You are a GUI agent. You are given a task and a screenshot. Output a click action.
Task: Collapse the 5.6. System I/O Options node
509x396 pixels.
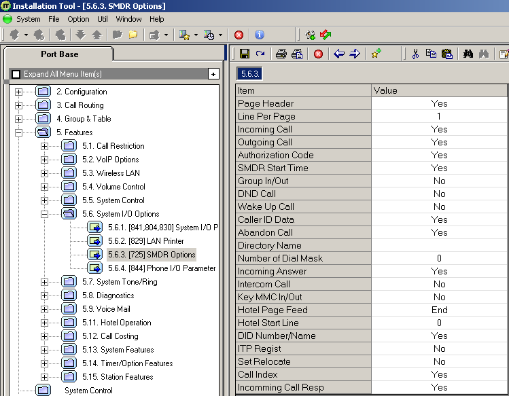click(x=45, y=214)
